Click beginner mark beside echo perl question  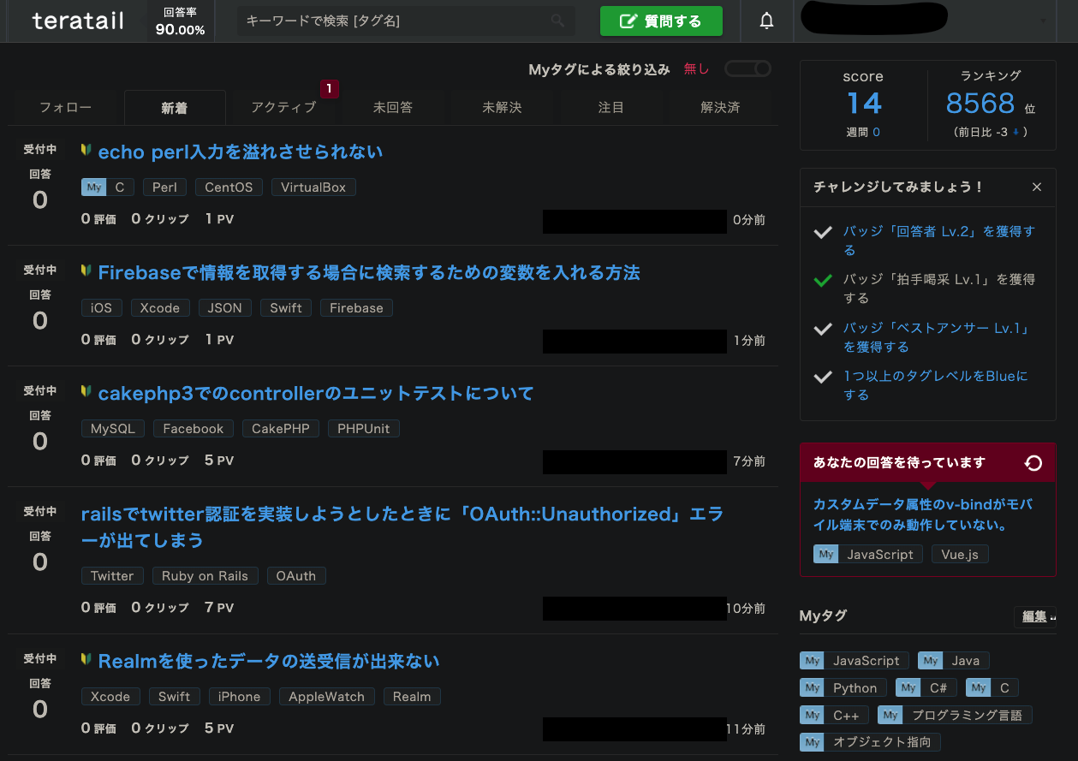[x=86, y=150]
